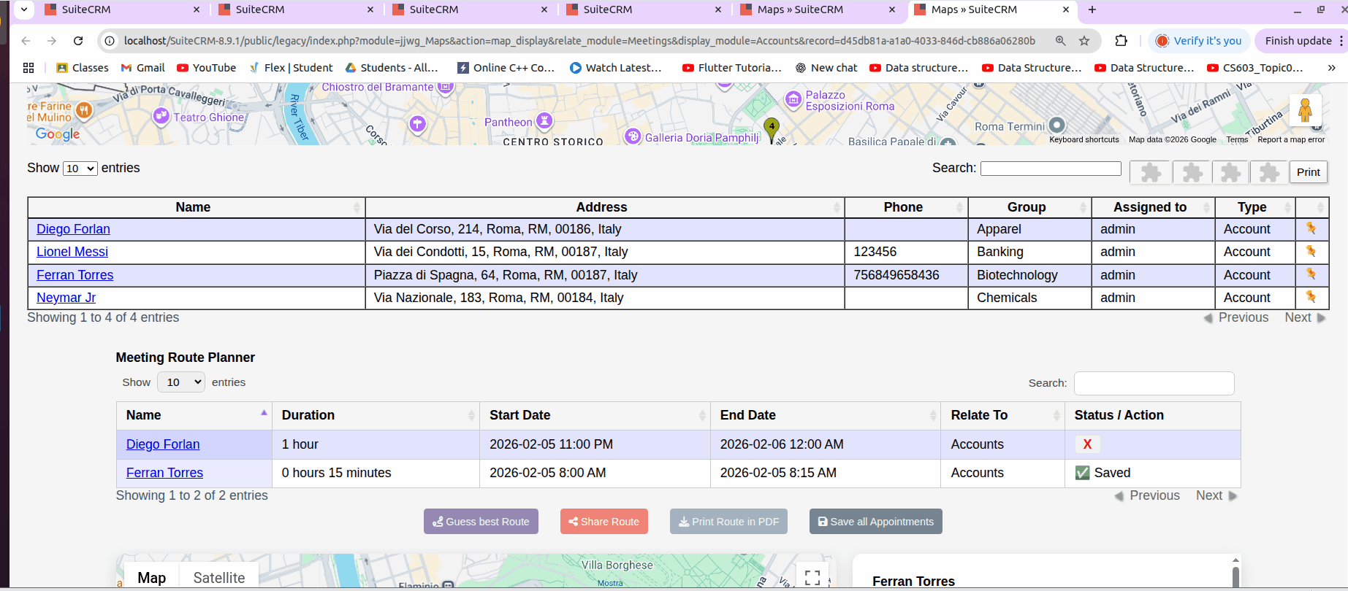Screen dimensions: 1348x591
Task: Click Share Route button
Action: 604,522
